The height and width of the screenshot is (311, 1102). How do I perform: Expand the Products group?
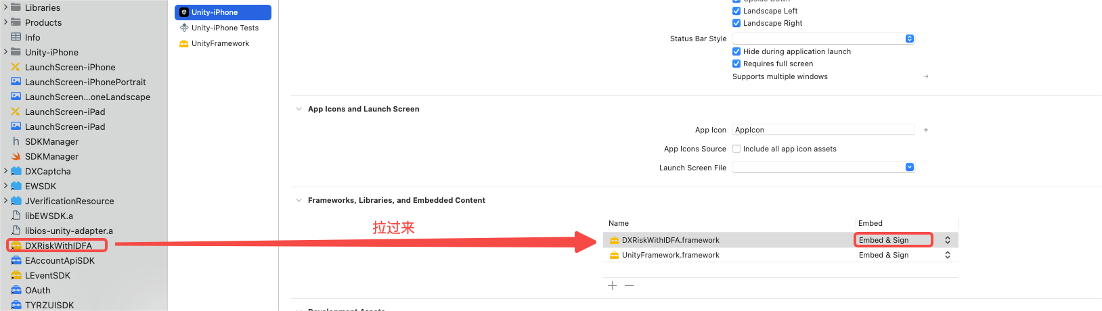(x=5, y=22)
